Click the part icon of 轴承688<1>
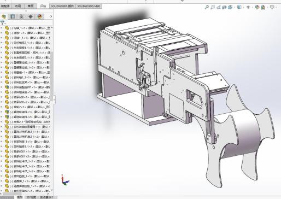This screenshot has height=199, width=281. (x=7, y=97)
